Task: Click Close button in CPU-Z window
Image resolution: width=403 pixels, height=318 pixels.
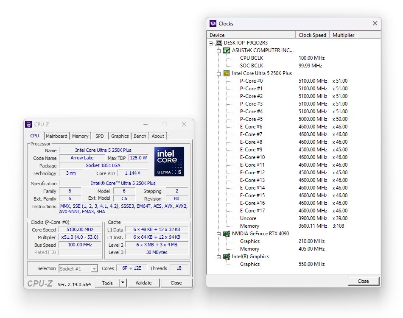Action: pos(176,283)
